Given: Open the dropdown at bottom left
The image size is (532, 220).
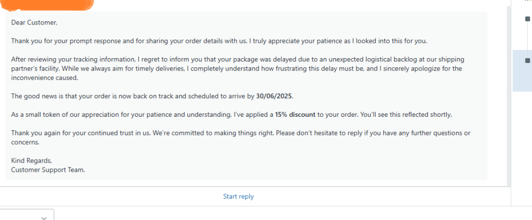Looking at the screenshot, I should 27,215.
